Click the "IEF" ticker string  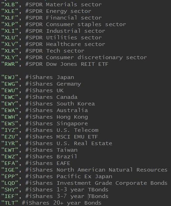click(10, 196)
